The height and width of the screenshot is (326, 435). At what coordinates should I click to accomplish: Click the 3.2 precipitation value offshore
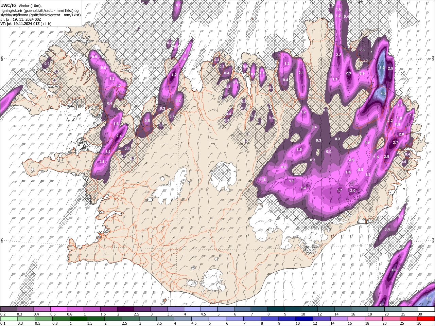point(394,270)
